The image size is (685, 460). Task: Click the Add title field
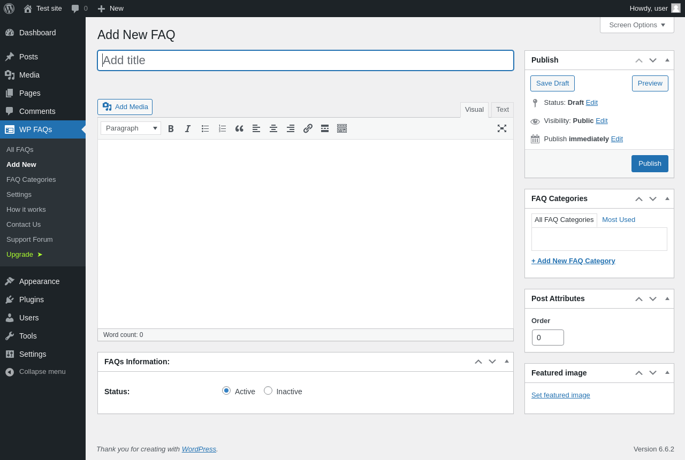click(x=306, y=60)
